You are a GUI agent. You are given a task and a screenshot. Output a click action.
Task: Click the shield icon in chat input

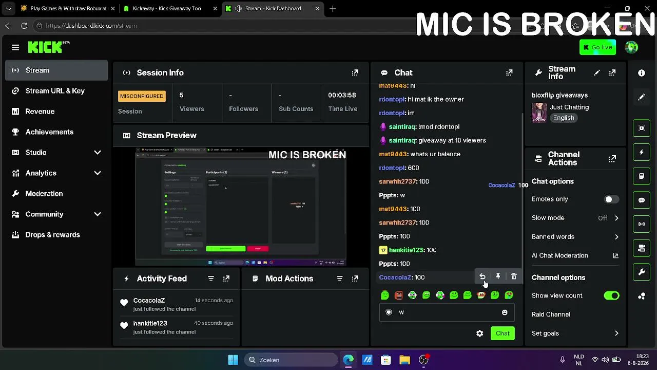pyautogui.click(x=389, y=312)
